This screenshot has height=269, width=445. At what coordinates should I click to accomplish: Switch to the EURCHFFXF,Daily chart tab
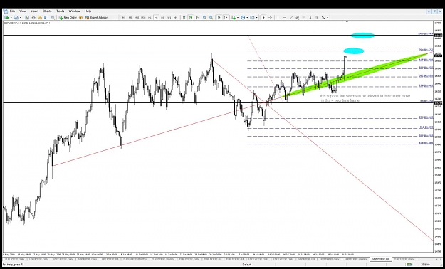pyautogui.click(x=404, y=259)
